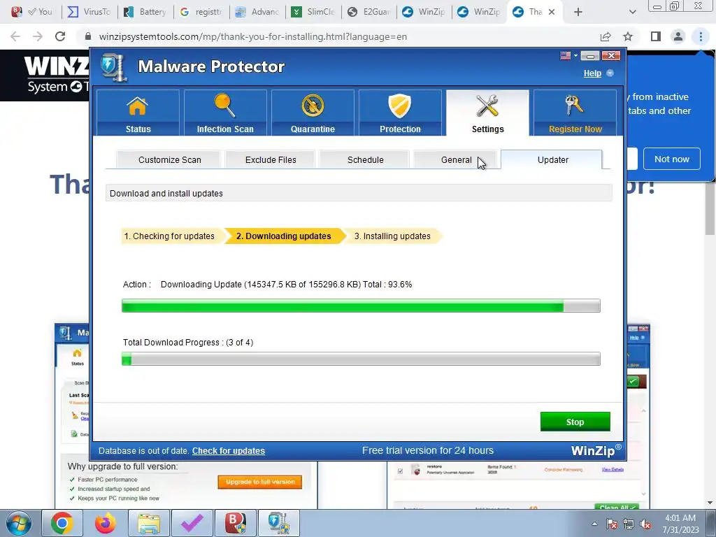Click the Action Center flag tray icon

pos(612,524)
